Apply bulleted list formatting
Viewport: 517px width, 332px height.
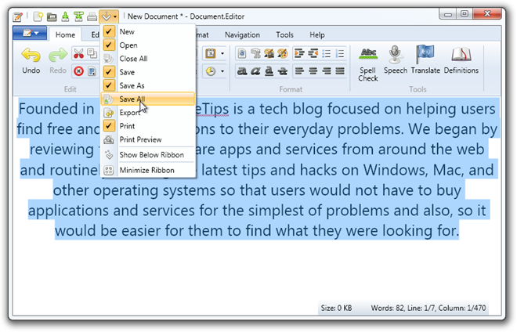pyautogui.click(x=327, y=53)
